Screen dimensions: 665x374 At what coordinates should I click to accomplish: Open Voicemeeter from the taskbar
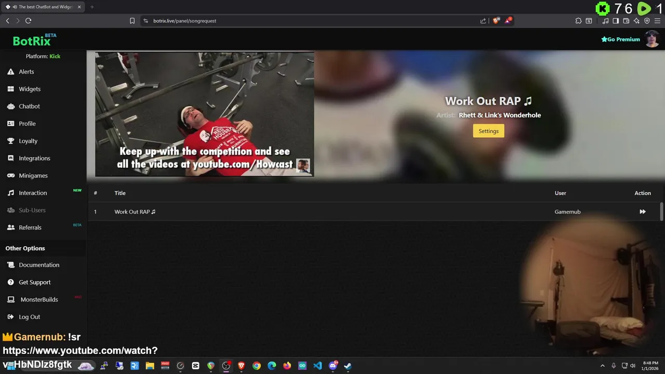(x=165, y=366)
